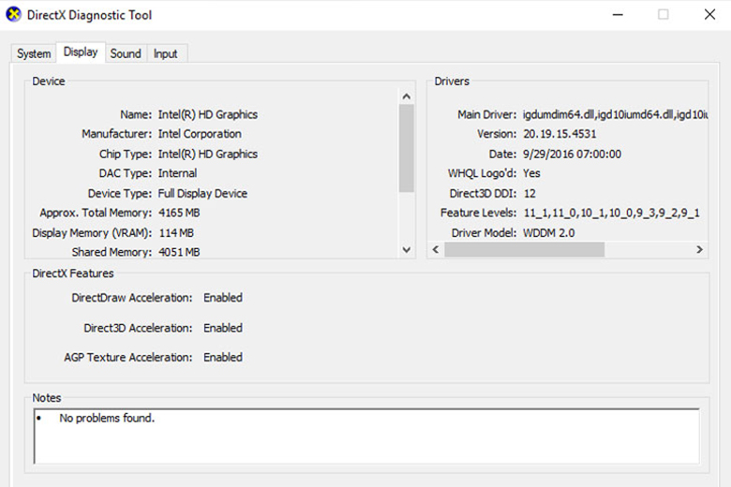Select the Display tab

81,52
